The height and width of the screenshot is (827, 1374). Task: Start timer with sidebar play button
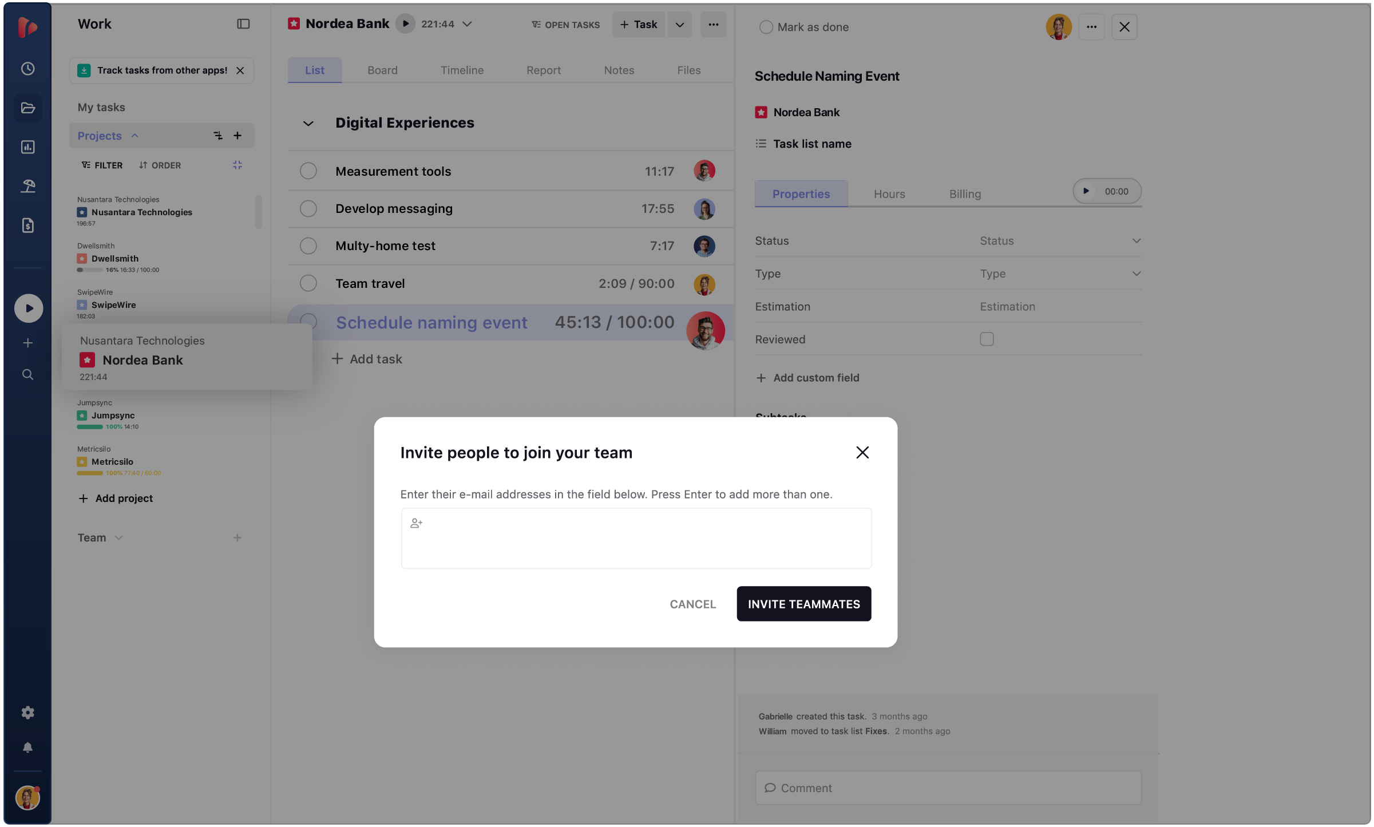29,308
